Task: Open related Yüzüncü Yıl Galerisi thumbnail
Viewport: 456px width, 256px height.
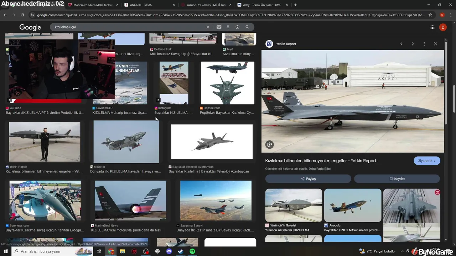Action: tap(294, 205)
